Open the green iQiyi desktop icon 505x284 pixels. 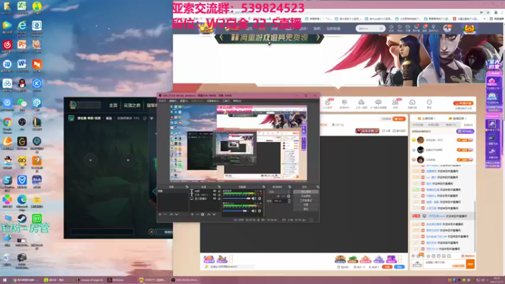(x=37, y=220)
